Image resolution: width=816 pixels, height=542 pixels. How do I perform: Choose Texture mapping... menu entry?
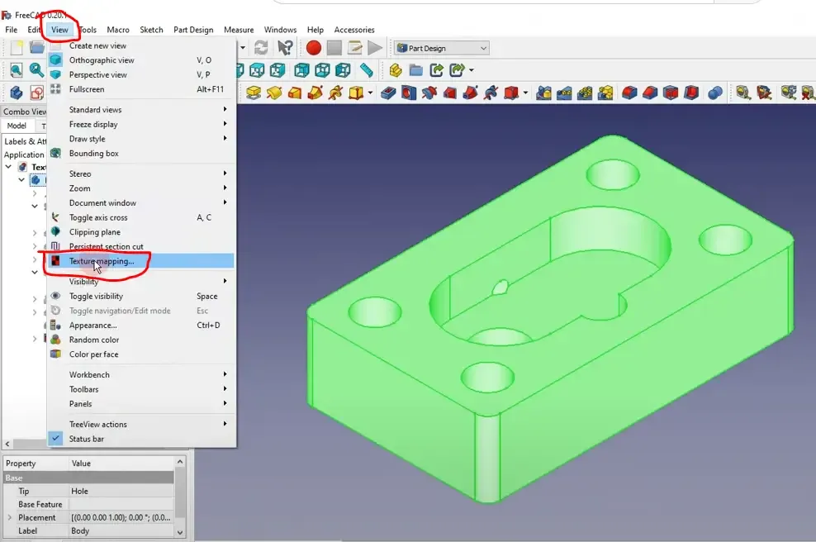141,261
